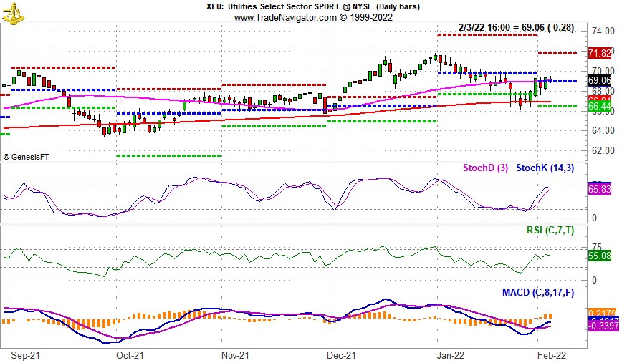Click the gold ship logo icon
This screenshot has width=627, height=363.
pos(13,13)
